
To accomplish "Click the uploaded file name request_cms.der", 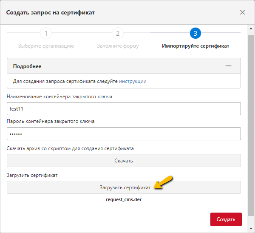I will pos(124,199).
